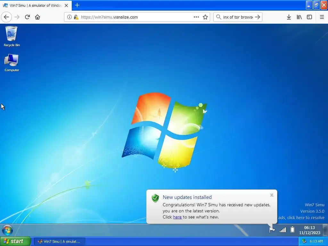The width and height of the screenshot is (328, 246).
Task: Minimize the Firefox window
Action: 309,5
